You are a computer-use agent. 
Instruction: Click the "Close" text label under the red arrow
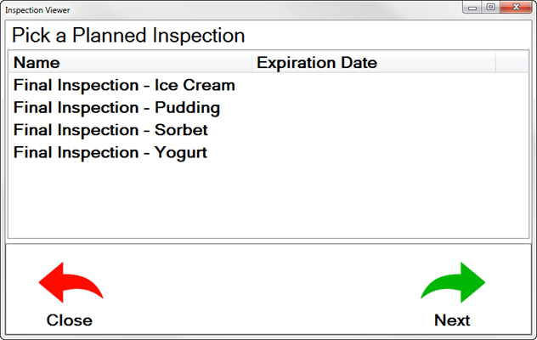click(x=70, y=320)
